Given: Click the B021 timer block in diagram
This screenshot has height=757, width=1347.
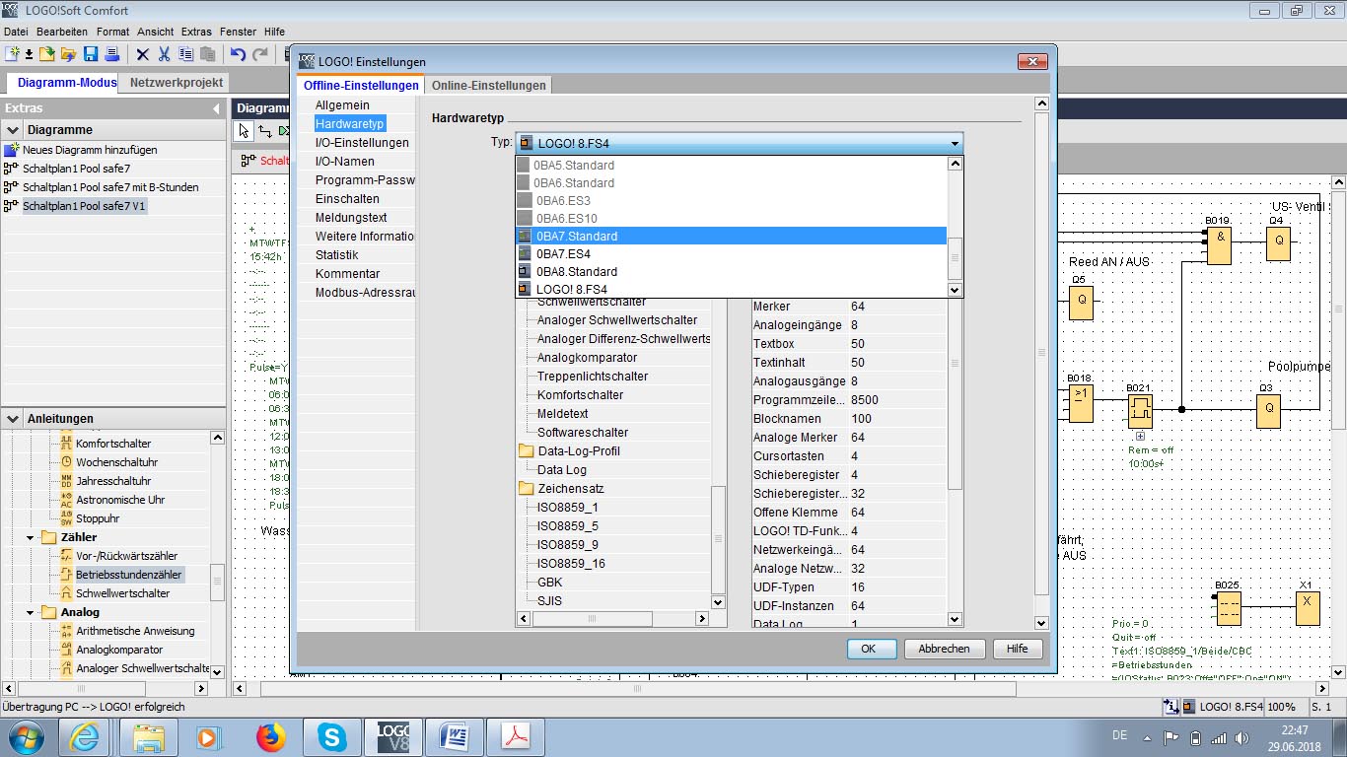Looking at the screenshot, I should tap(1140, 410).
